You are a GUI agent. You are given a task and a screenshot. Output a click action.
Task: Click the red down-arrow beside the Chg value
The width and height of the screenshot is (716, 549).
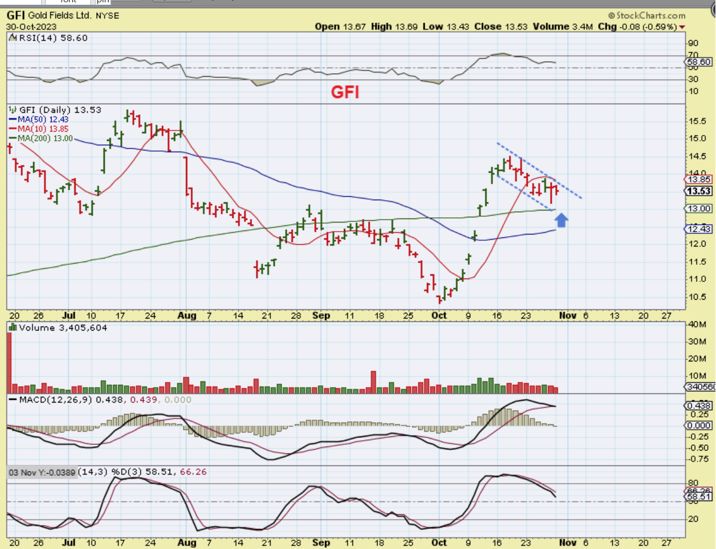682,27
